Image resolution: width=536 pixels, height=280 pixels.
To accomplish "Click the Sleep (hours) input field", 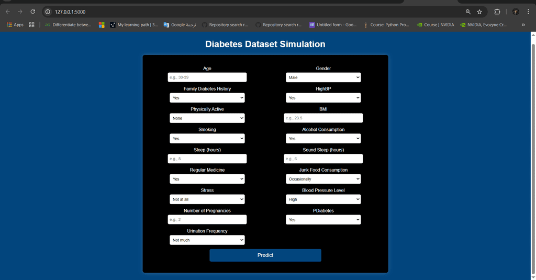I will coord(207,159).
